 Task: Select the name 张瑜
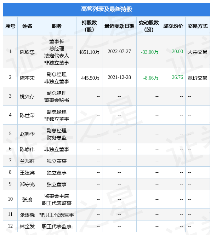pyautogui.click(x=27, y=200)
